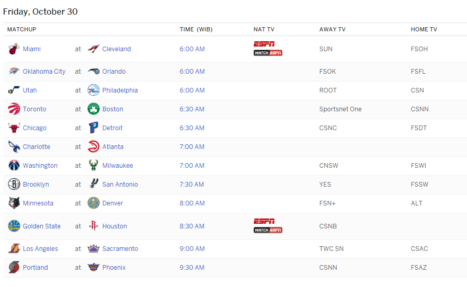The height and width of the screenshot is (287, 467).
Task: Click the Milwaukee Bucks logo
Action: pyautogui.click(x=94, y=166)
